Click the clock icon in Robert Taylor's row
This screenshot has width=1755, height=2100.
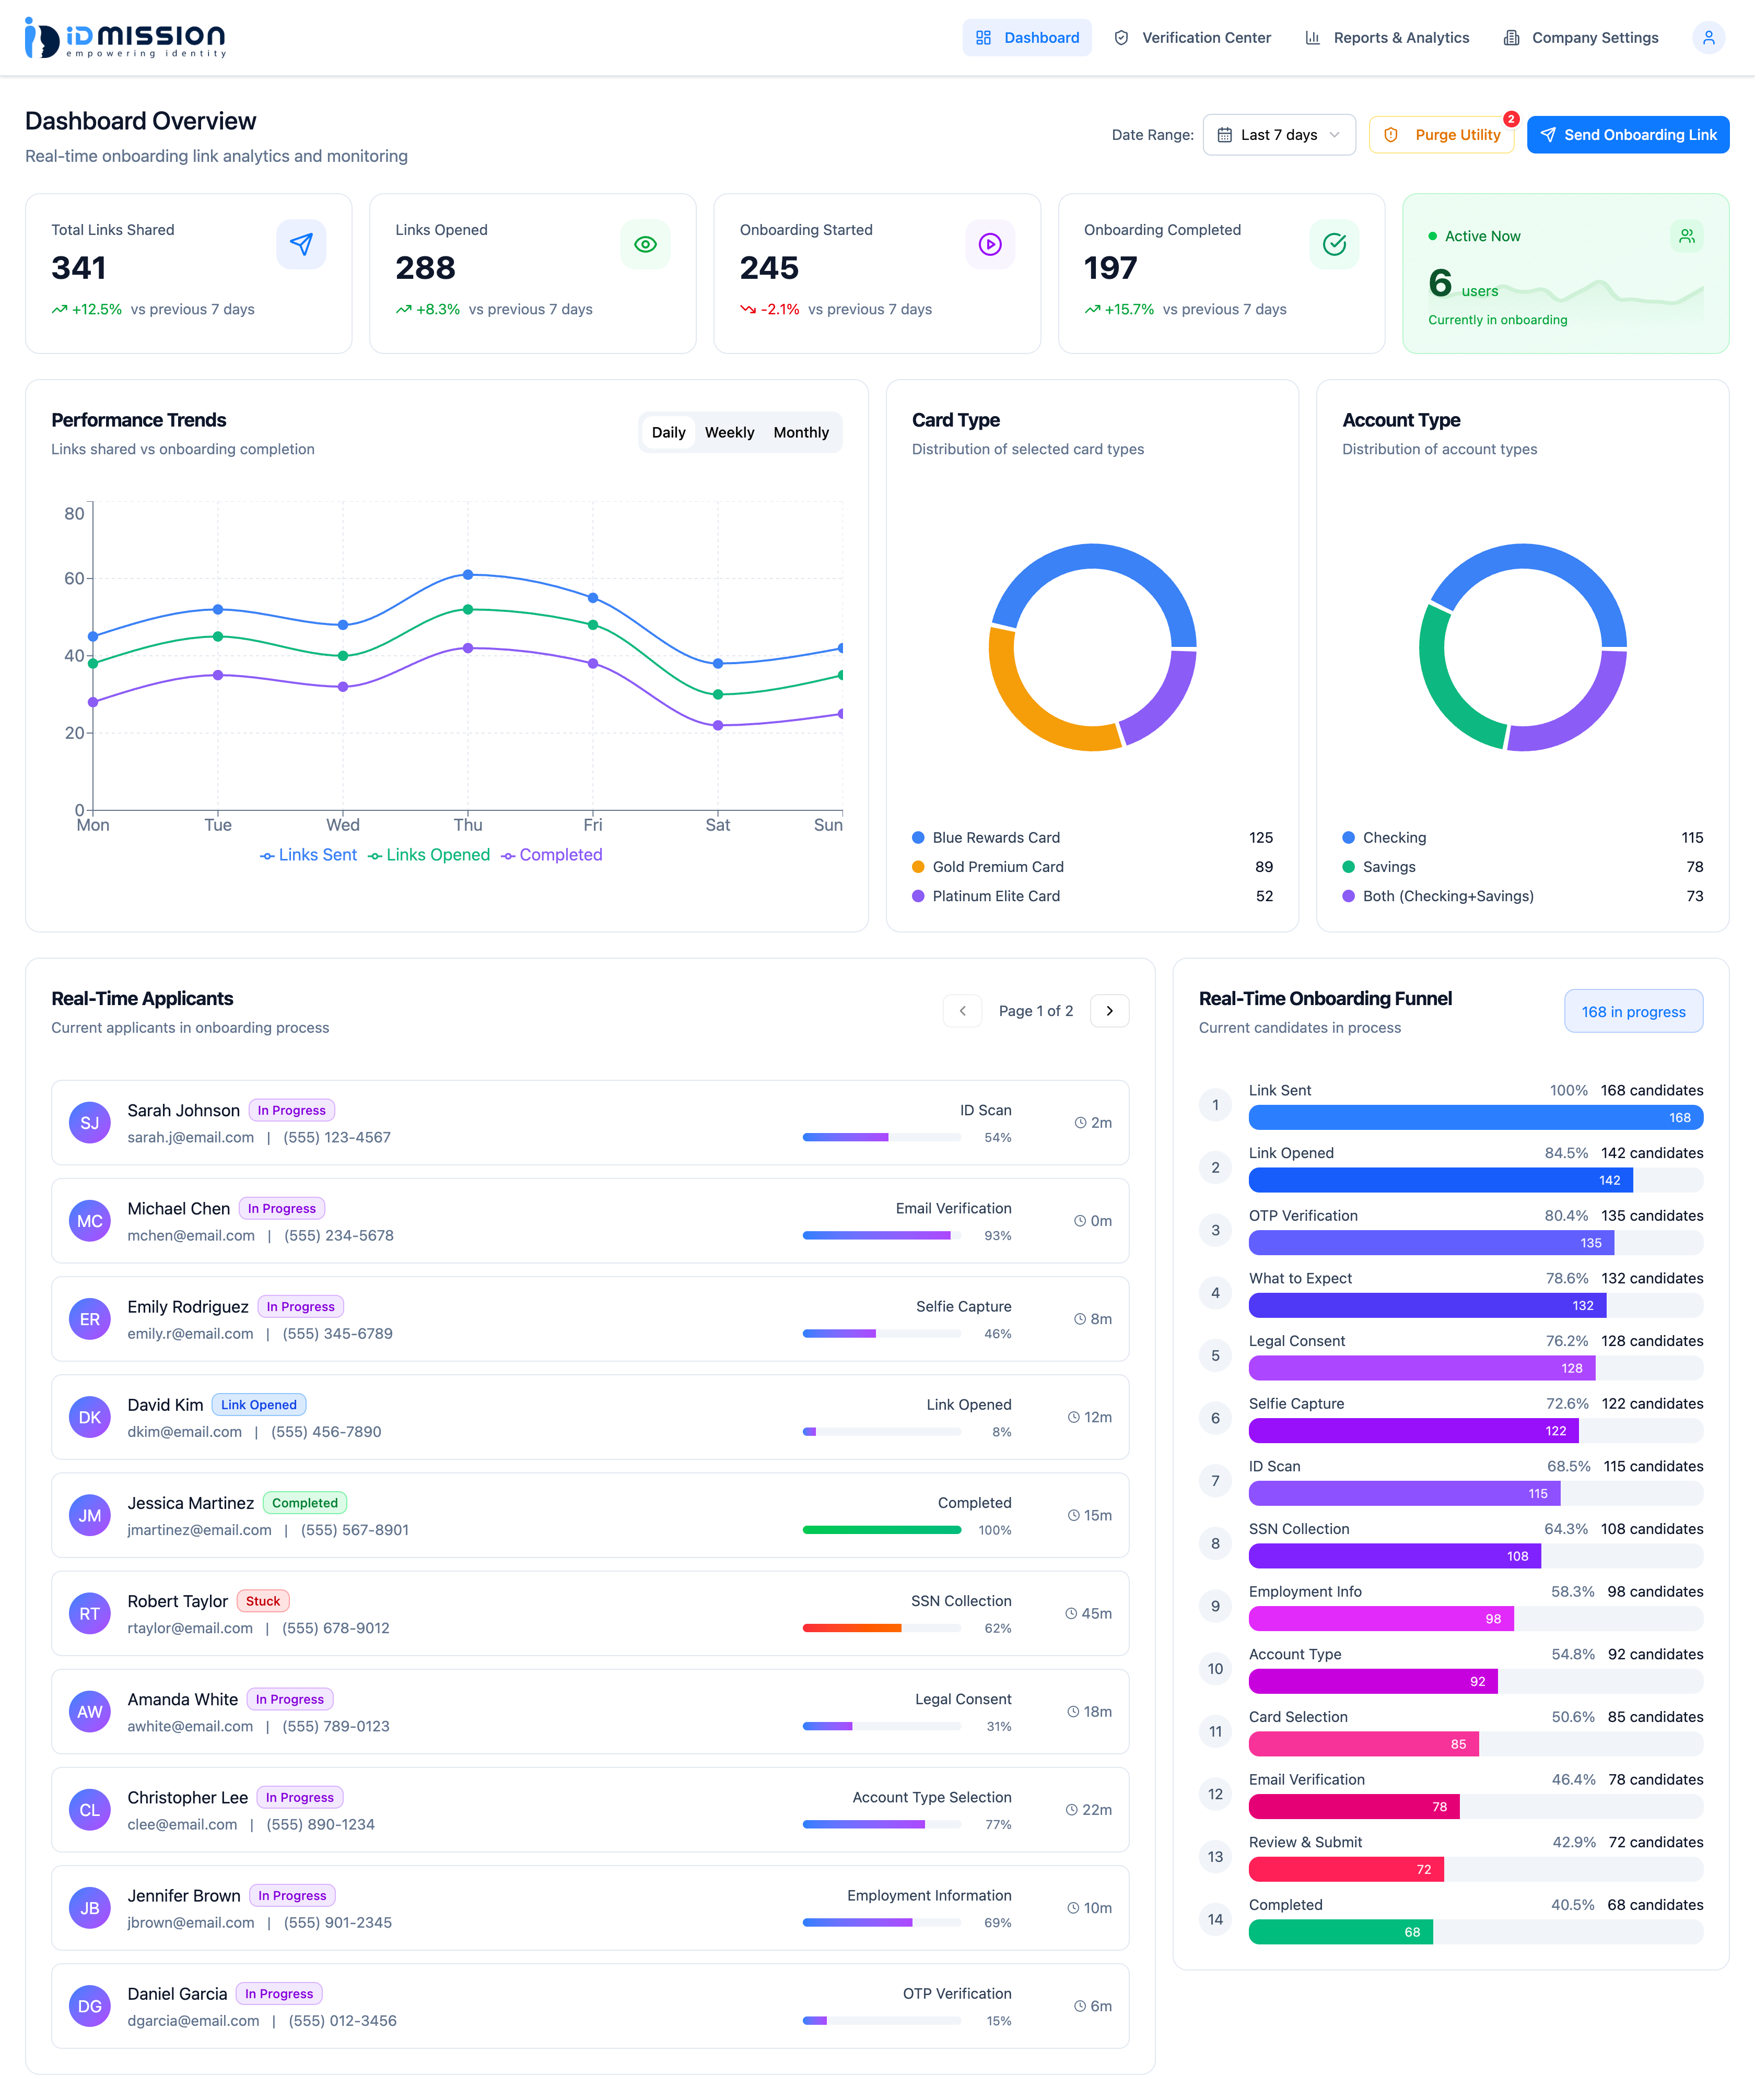pyautogui.click(x=1072, y=1613)
